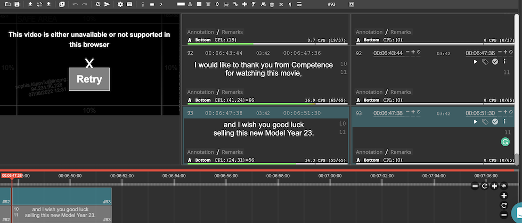Toggle the timeline eye visibility icon

503,186
